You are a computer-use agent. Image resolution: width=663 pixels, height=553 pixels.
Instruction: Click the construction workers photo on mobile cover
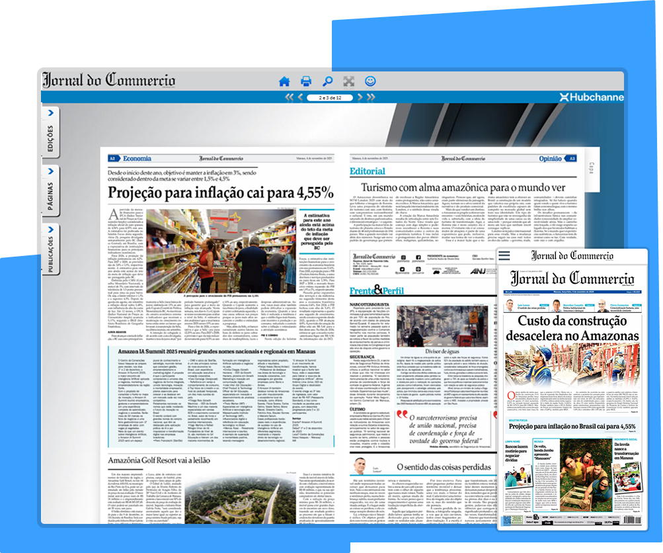coord(572,366)
